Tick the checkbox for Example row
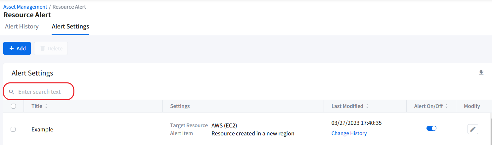 point(13,129)
